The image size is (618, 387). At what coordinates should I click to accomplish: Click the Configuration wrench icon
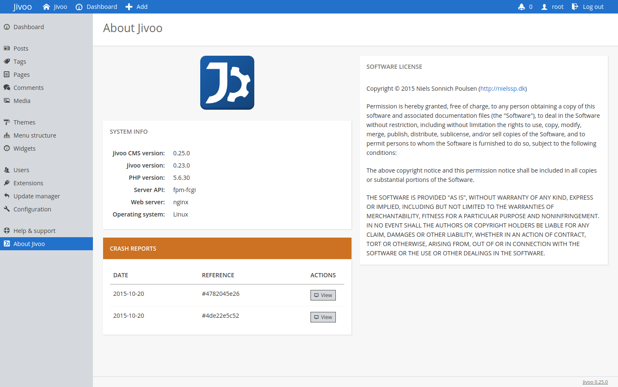(x=7, y=209)
